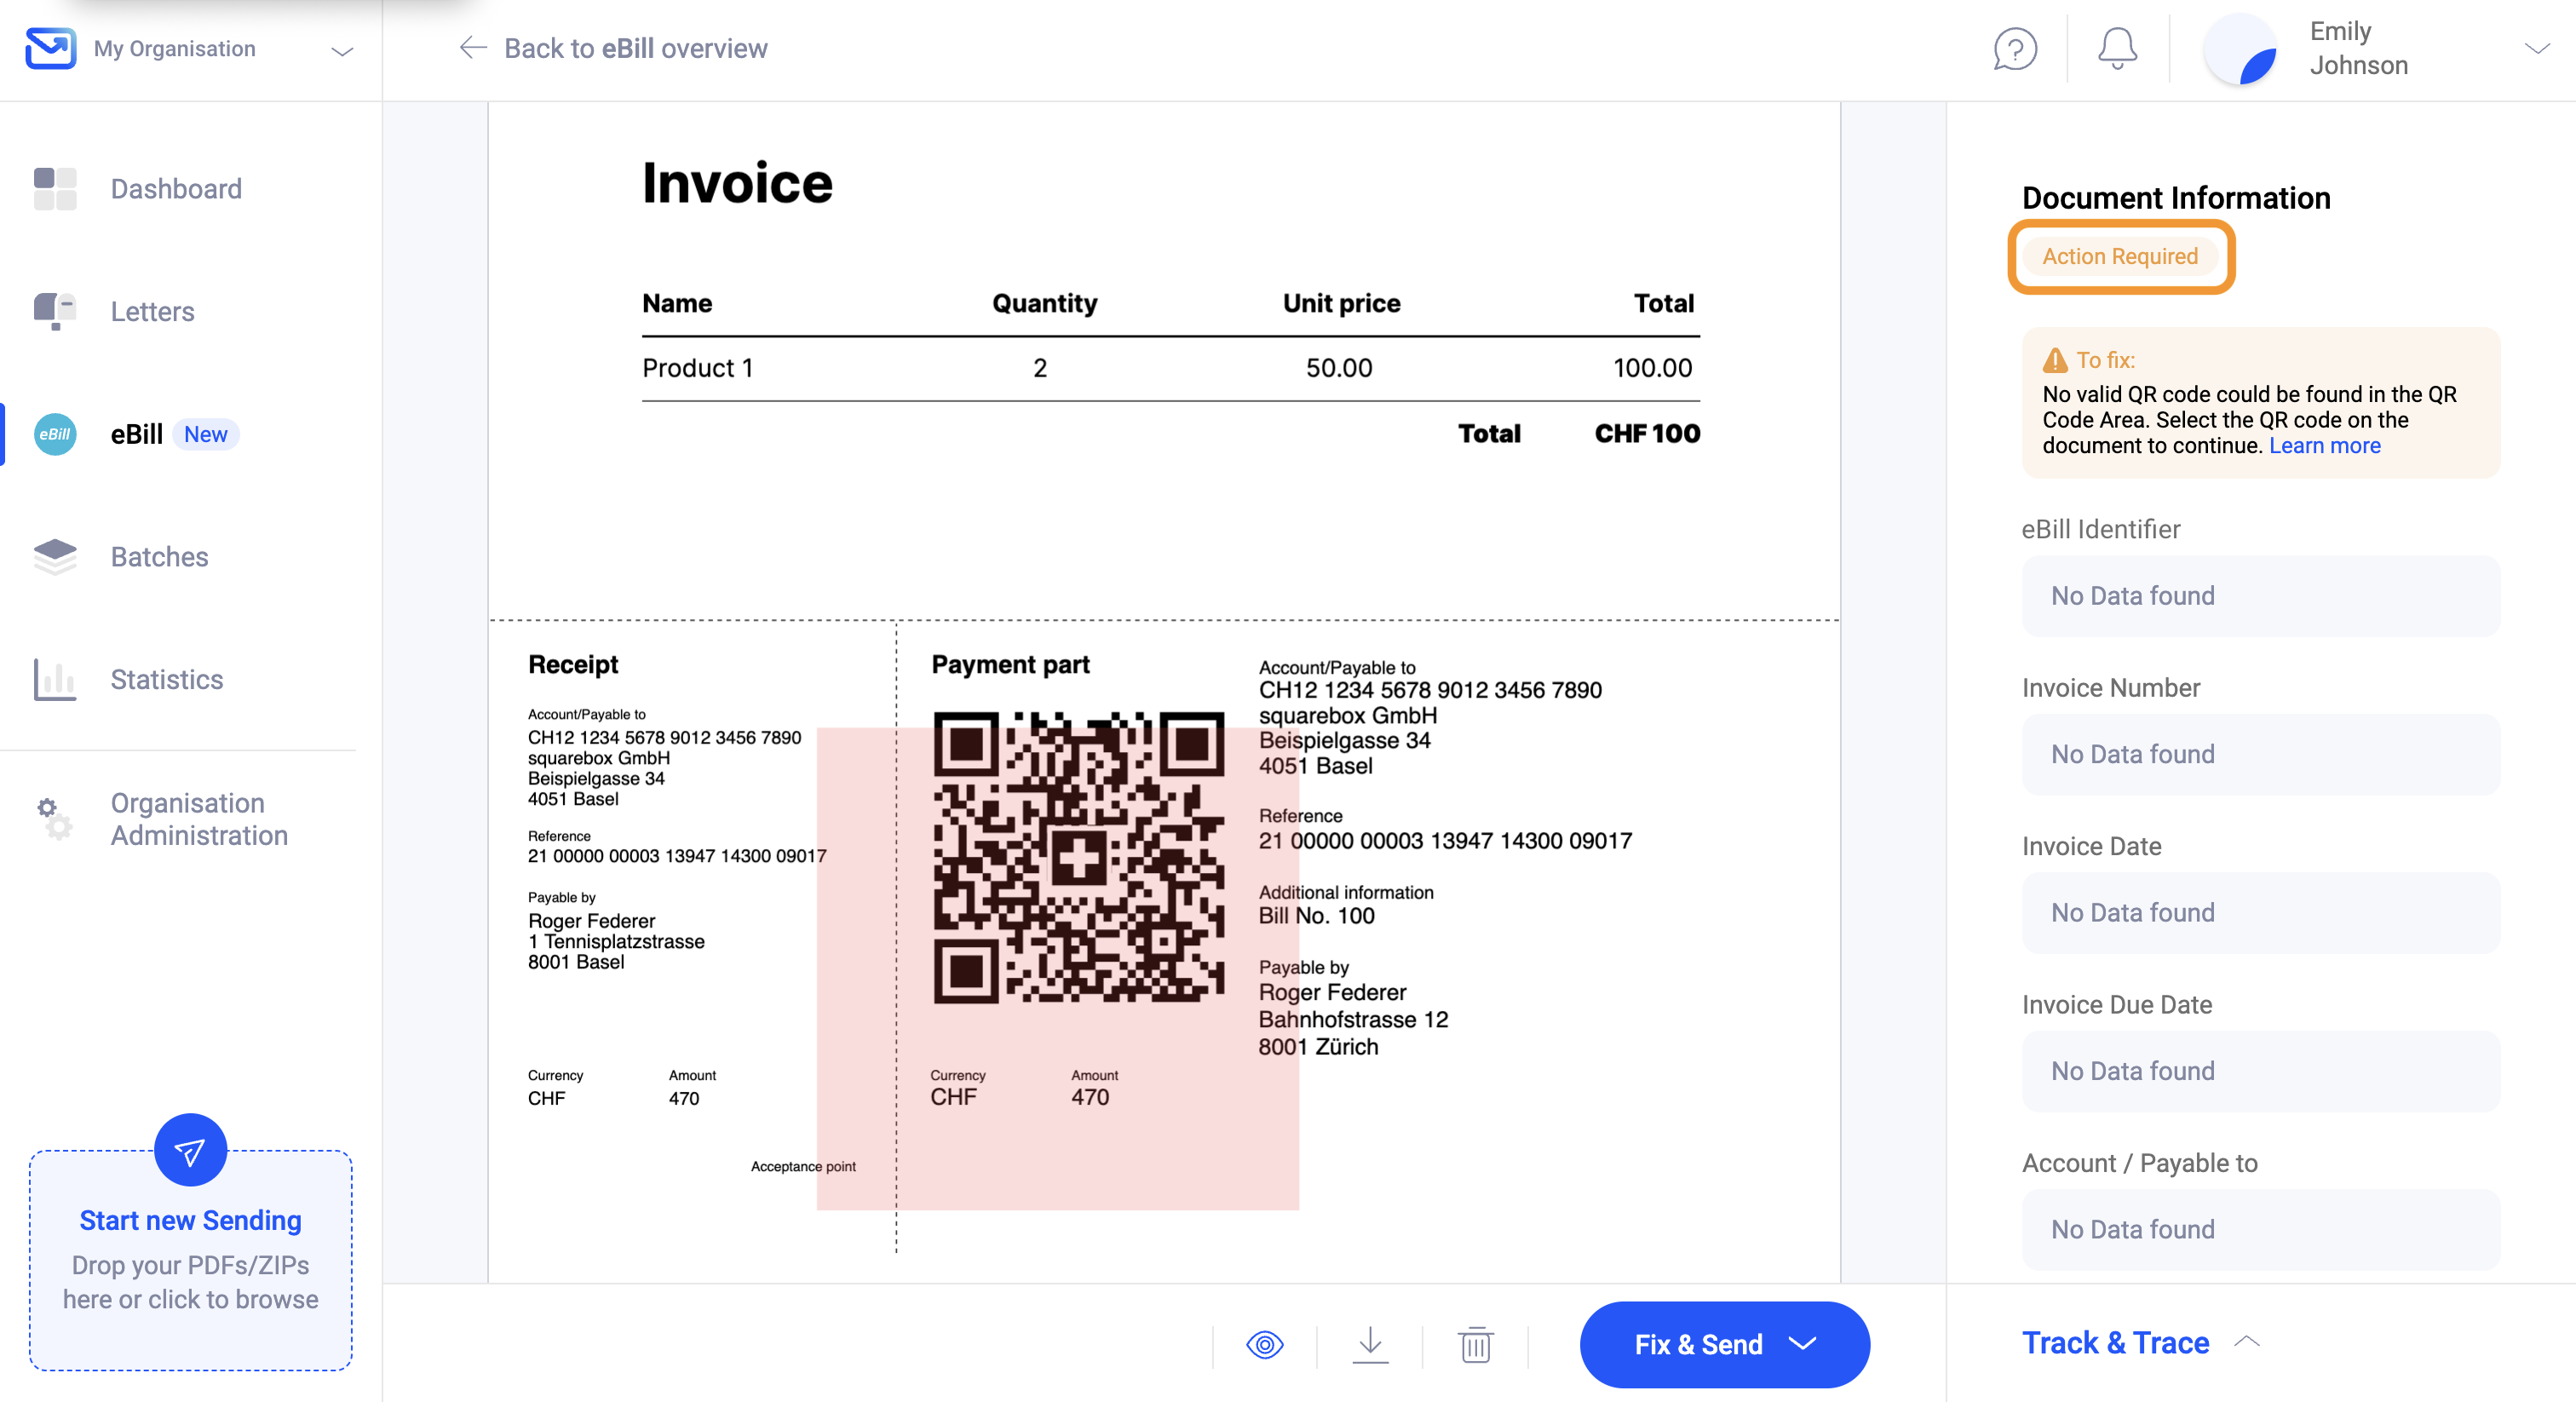Open Organisation Administration

tap(199, 819)
